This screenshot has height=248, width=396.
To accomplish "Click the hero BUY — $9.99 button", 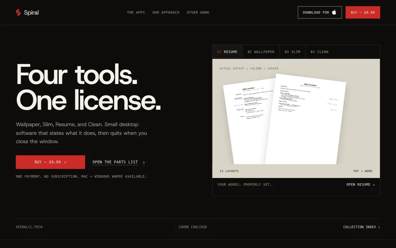I will pos(50,162).
